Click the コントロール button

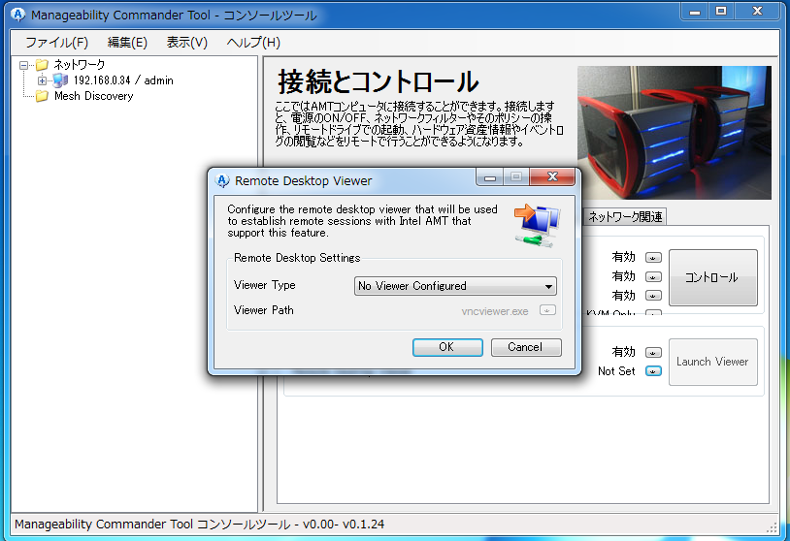click(x=713, y=277)
